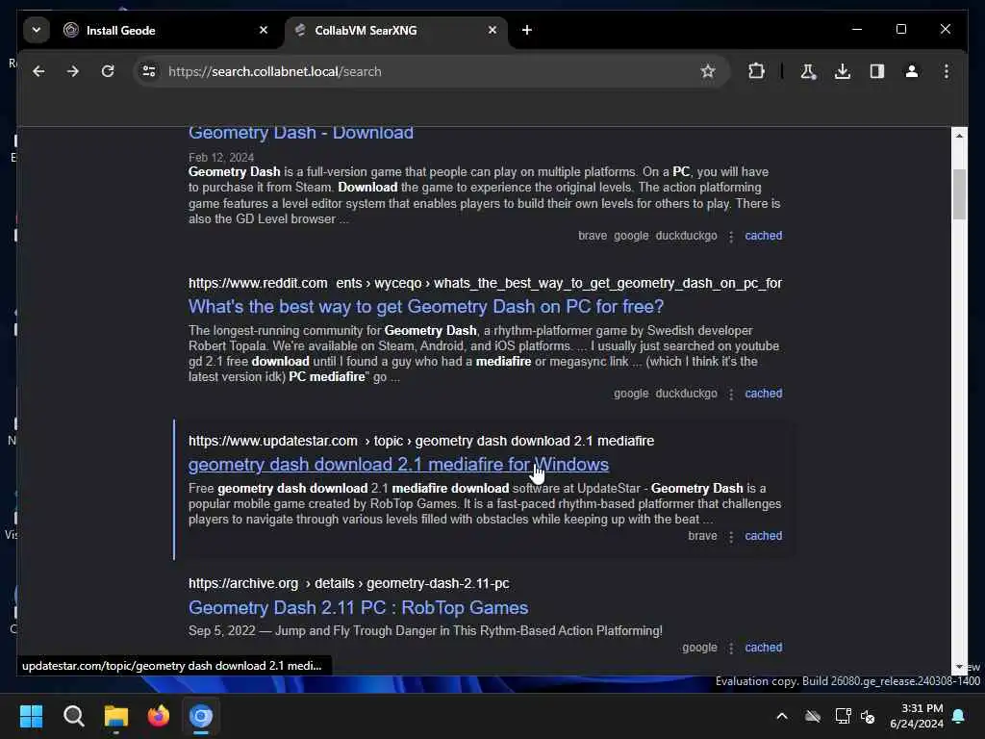Image resolution: width=985 pixels, height=739 pixels.
Task: Maximize the browser window
Action: coord(900,30)
